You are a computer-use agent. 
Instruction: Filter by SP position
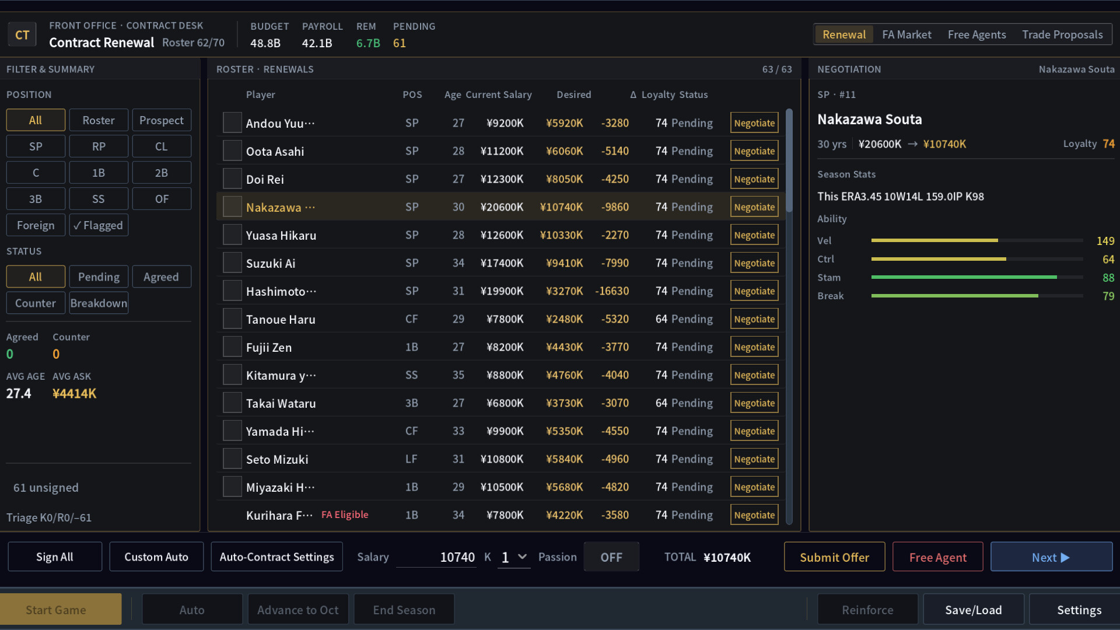pos(36,146)
